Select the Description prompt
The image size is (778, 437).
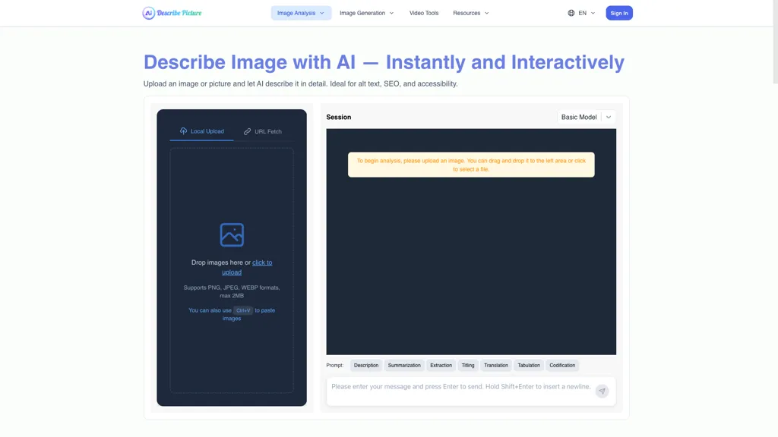click(366, 365)
